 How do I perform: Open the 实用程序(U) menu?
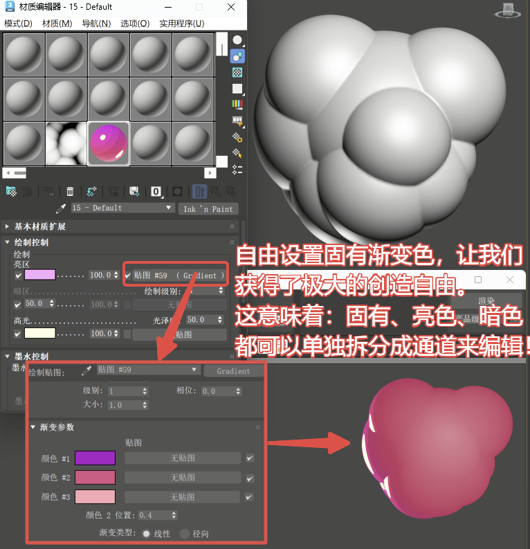tap(181, 23)
